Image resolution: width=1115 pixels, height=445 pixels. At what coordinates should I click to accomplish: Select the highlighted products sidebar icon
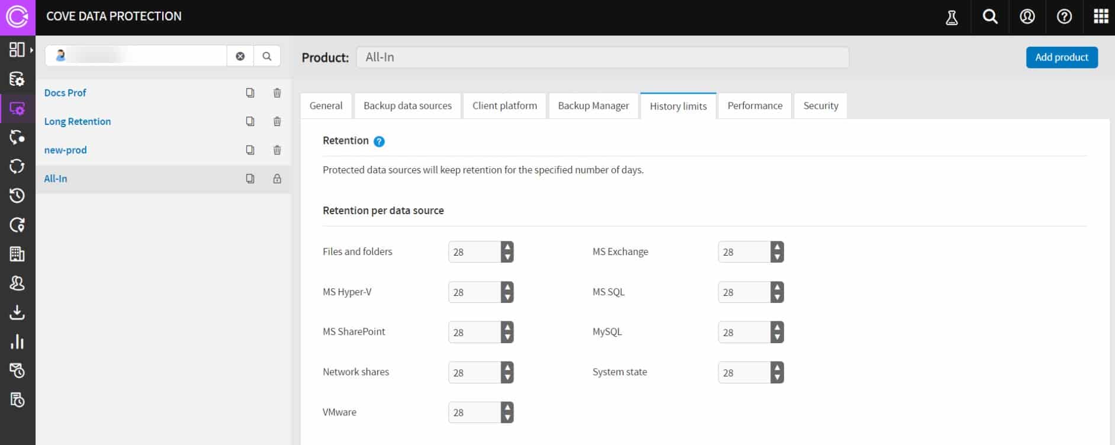17,108
